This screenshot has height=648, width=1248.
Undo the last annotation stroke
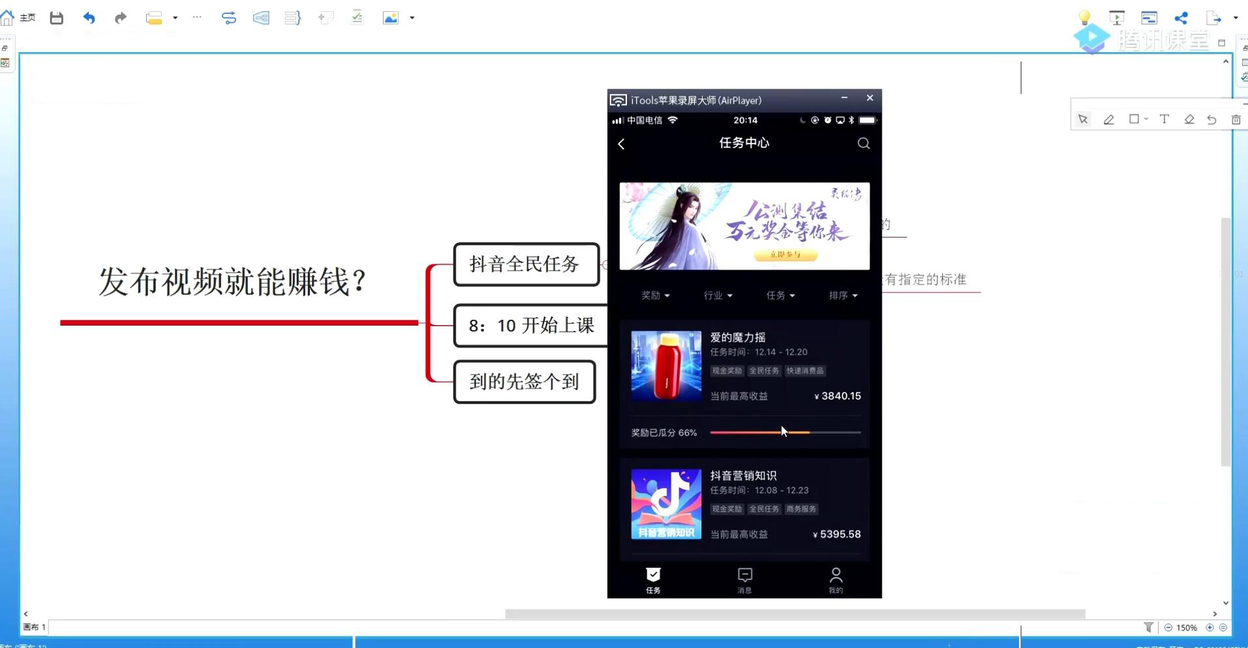tap(1211, 119)
